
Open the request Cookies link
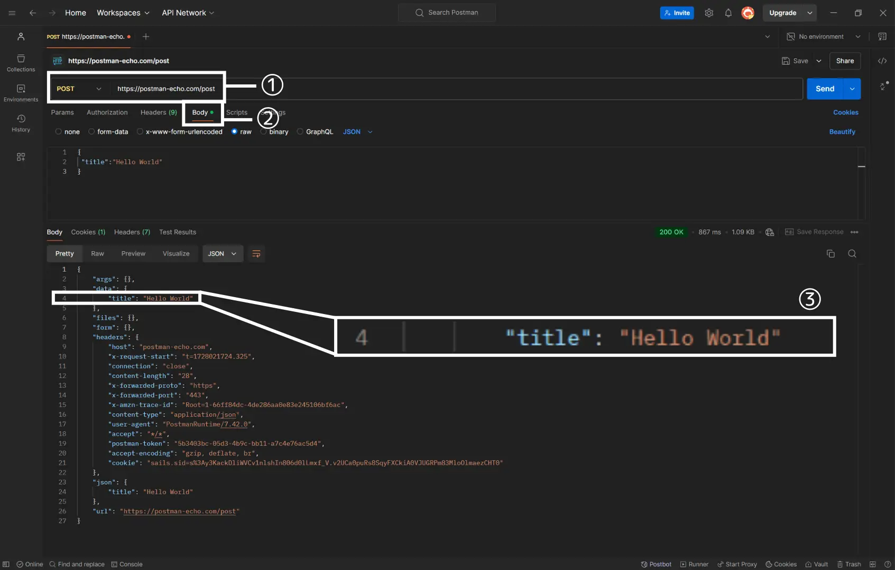pyautogui.click(x=846, y=112)
